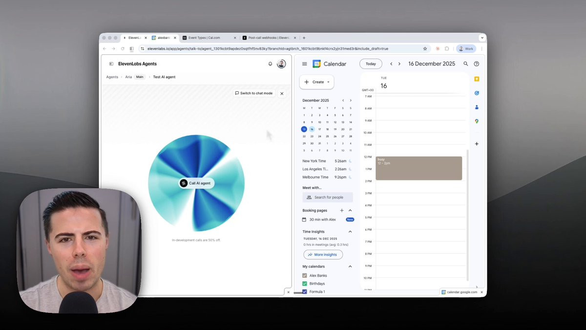Viewport: 586px width, 330px height.
Task: Open Calendar search magnifier
Action: pos(465,64)
